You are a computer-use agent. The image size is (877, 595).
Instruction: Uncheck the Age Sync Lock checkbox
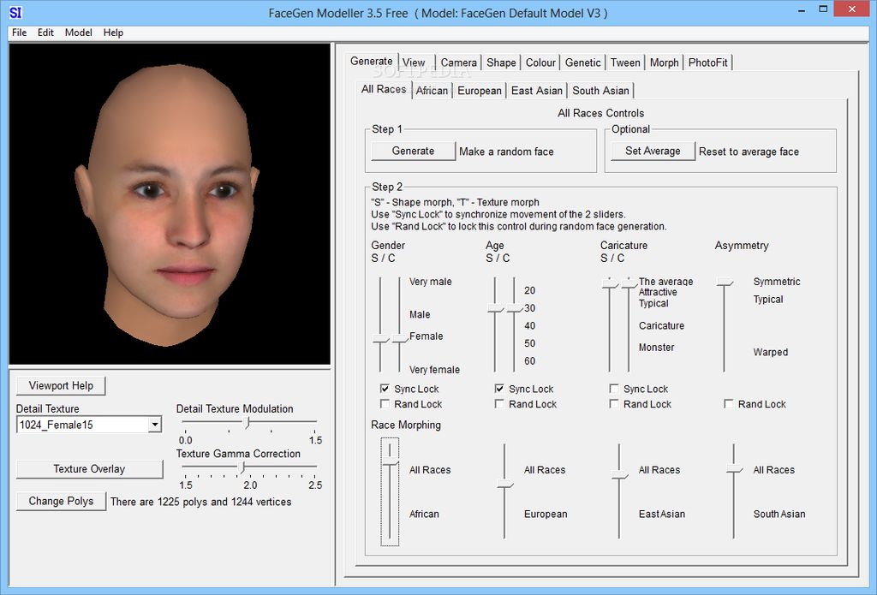point(499,389)
